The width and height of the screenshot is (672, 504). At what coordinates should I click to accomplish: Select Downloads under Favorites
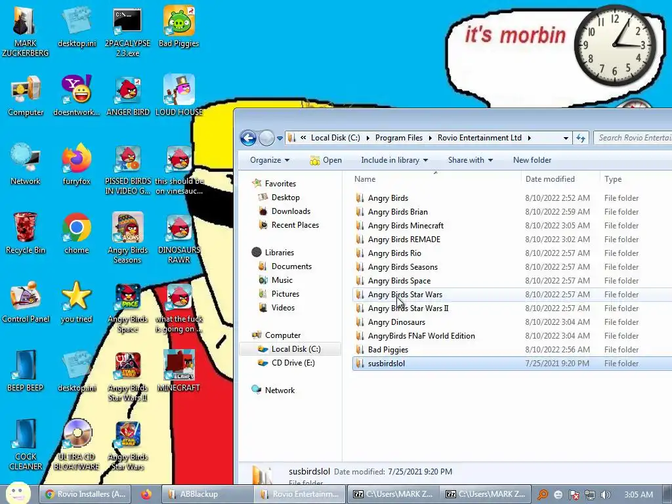pos(291,211)
